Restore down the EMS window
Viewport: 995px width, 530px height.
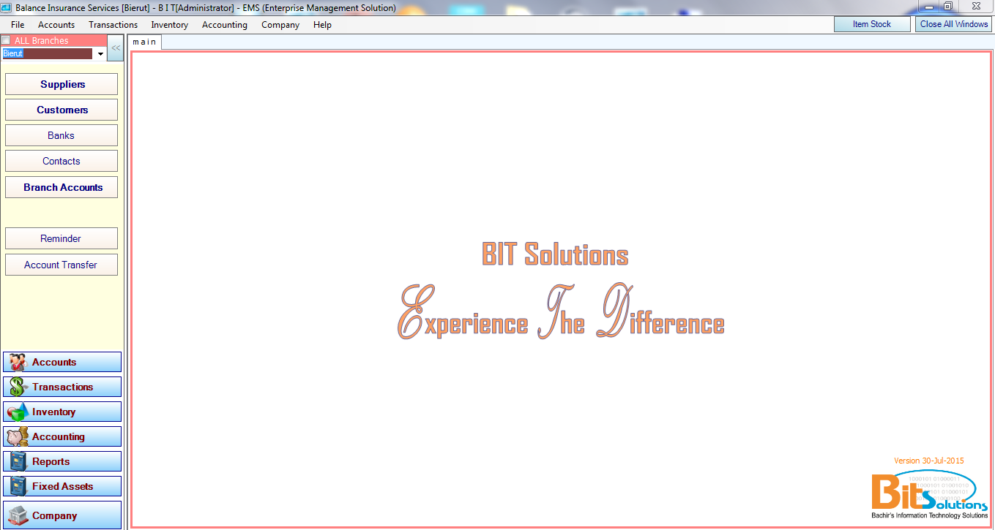coord(948,6)
